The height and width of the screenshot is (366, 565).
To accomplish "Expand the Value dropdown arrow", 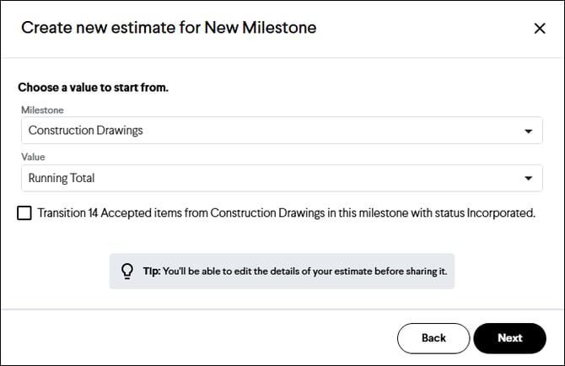I will coord(528,179).
